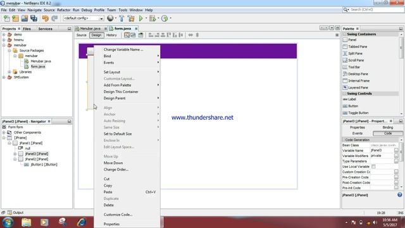Collapse the Code Generation section
This screenshot has height=228, width=405.
pyautogui.click(x=344, y=140)
